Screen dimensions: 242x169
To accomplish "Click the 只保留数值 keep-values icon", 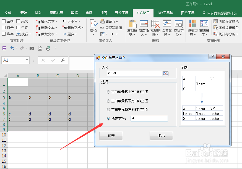I will (x=102, y=28).
